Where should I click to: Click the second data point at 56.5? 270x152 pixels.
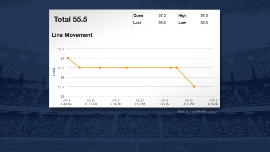coord(79,68)
